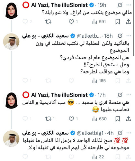View analytics showing 630 views
The width and height of the screenshot is (135, 161).
click(x=99, y=119)
